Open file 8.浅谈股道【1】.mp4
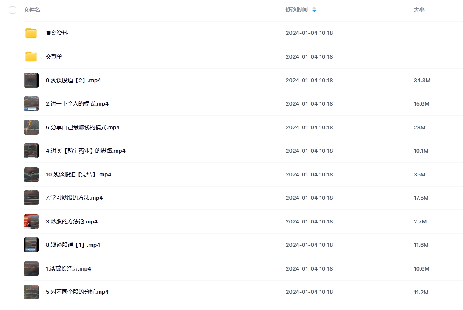Image resolution: width=463 pixels, height=310 pixels. [x=73, y=245]
